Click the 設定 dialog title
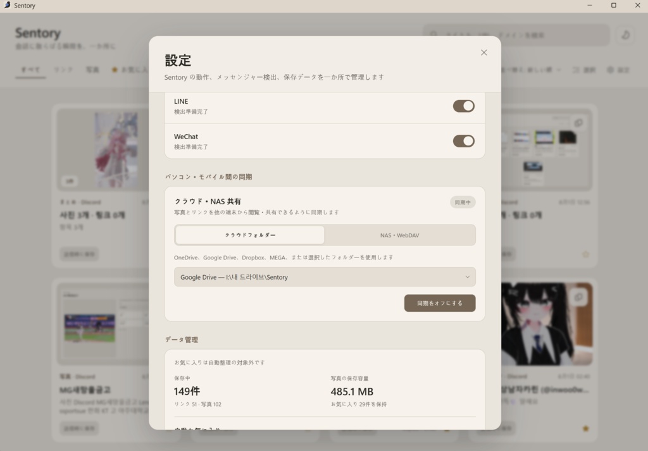The image size is (648, 451). coord(178,60)
